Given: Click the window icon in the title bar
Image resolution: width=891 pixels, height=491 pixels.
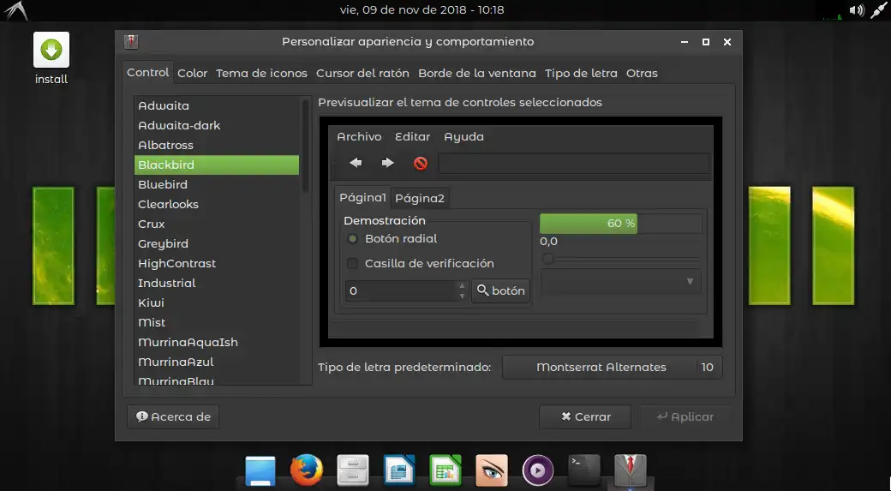Looking at the screenshot, I should click(x=131, y=41).
